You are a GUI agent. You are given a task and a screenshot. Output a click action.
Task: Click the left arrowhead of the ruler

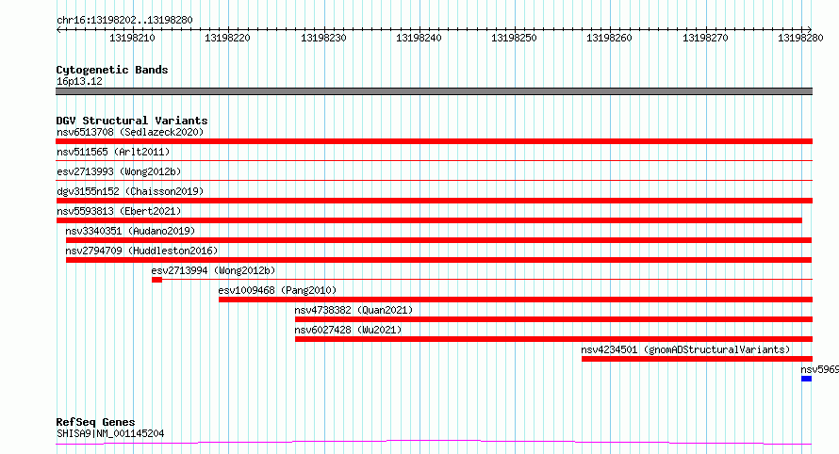click(x=58, y=29)
